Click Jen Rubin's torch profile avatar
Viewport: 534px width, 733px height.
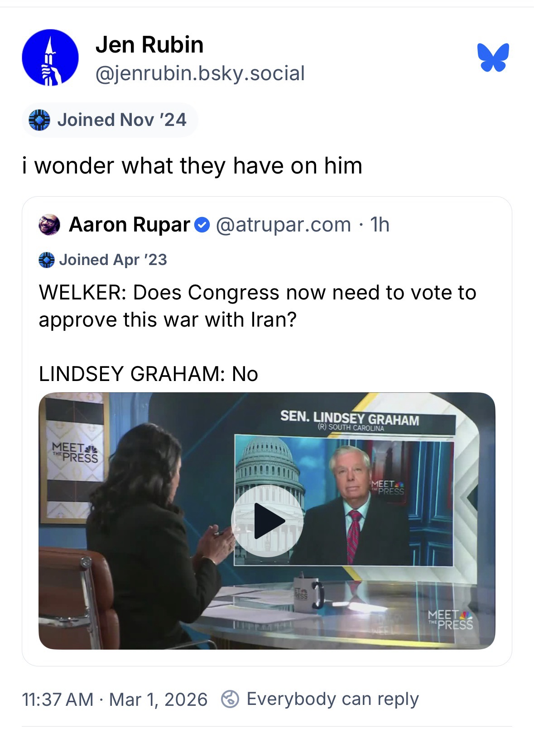pyautogui.click(x=50, y=58)
